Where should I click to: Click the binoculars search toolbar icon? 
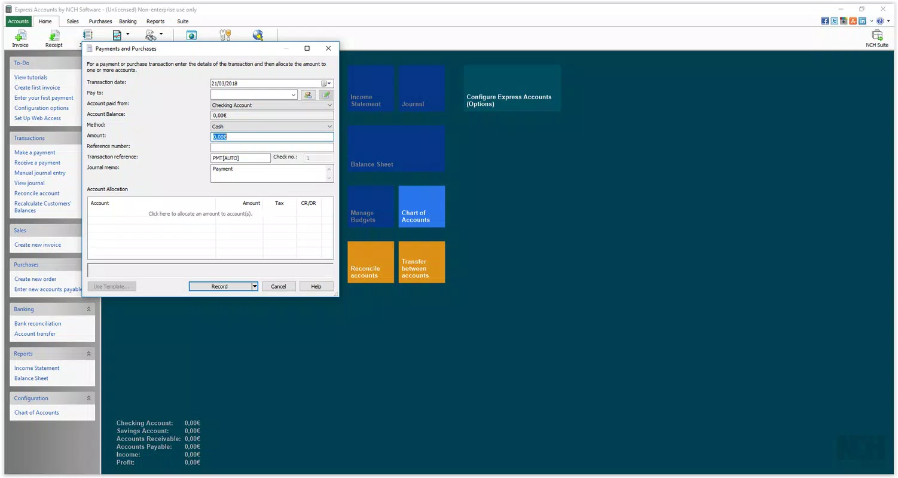pyautogui.click(x=151, y=36)
